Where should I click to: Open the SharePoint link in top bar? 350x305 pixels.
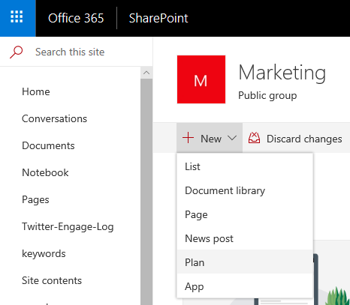pyautogui.click(x=158, y=18)
